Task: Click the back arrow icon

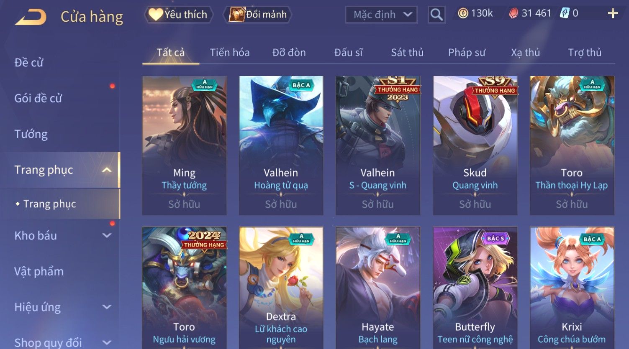Action: [x=31, y=17]
